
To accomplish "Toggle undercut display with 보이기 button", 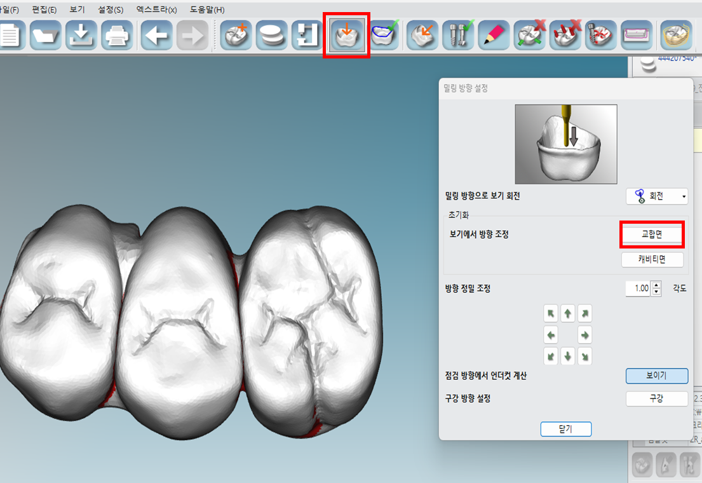I will (656, 376).
